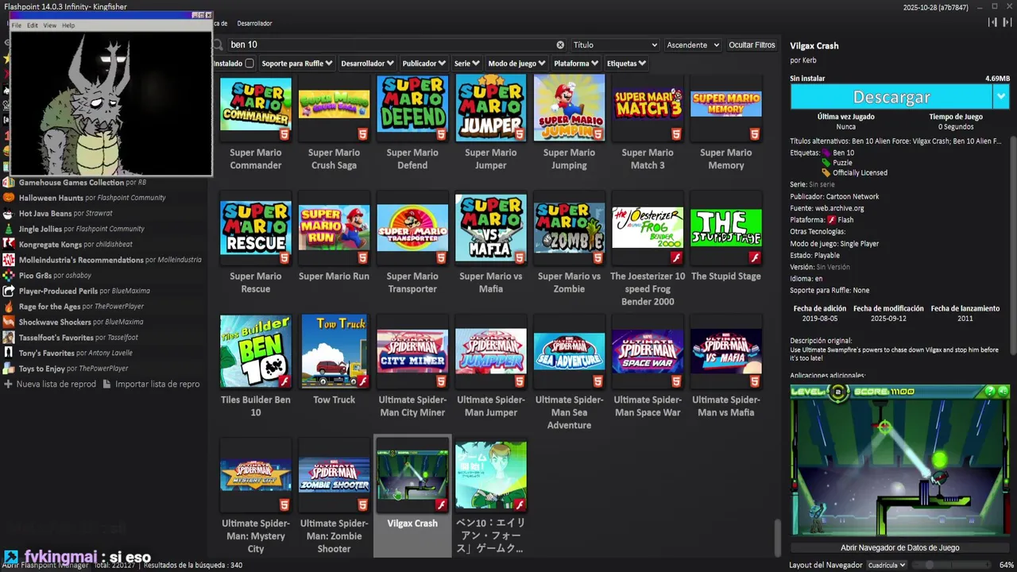
Task: Open Help menu in small overlay window
Action: click(68, 25)
